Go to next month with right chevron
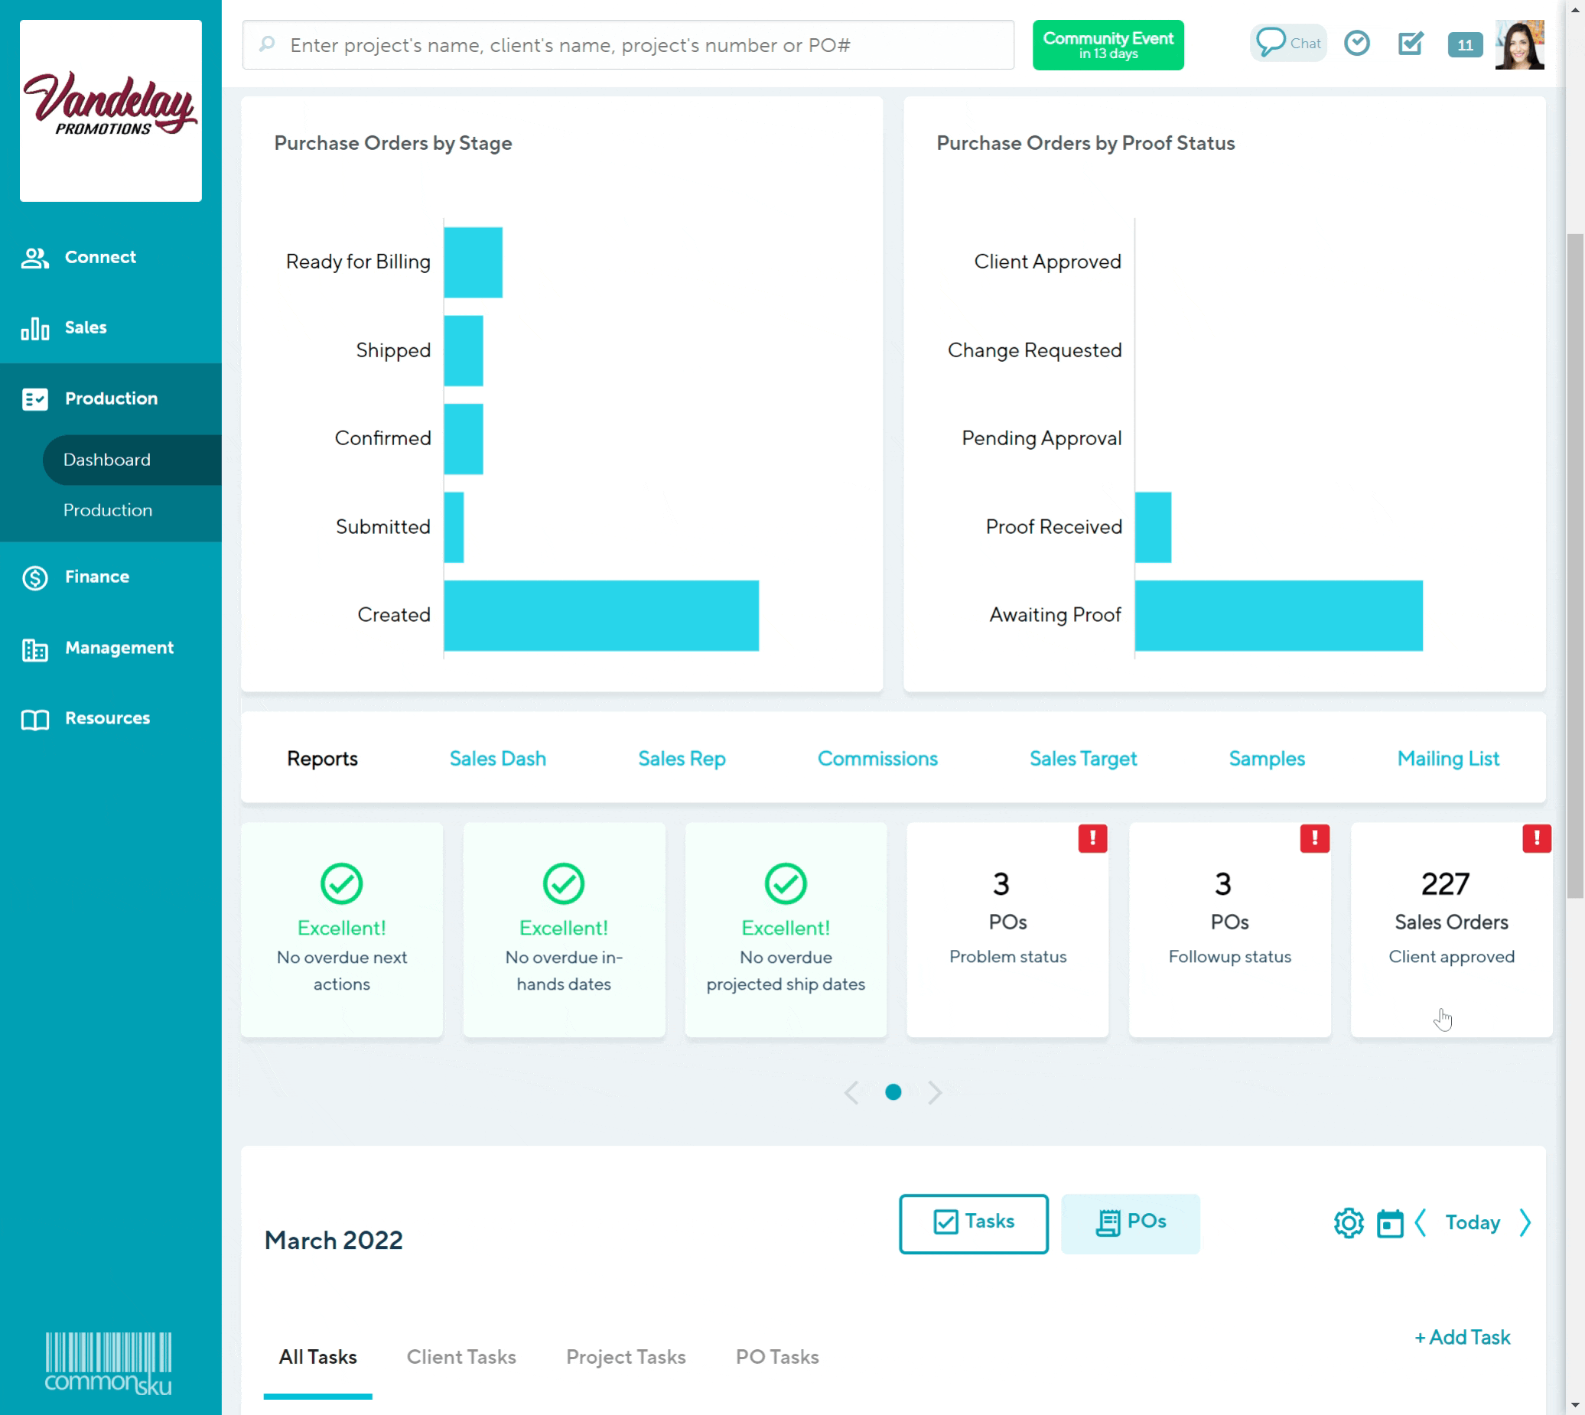 [1525, 1223]
